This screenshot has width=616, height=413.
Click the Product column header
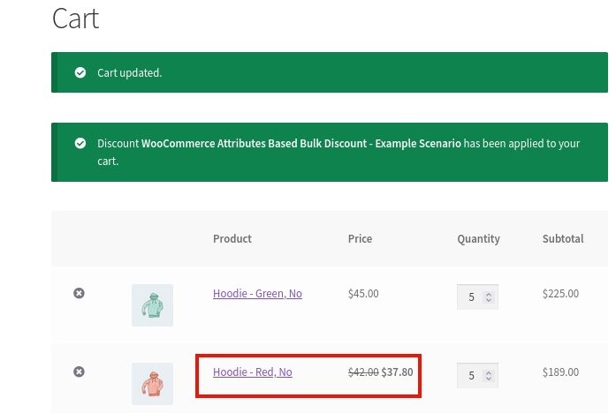(x=232, y=239)
